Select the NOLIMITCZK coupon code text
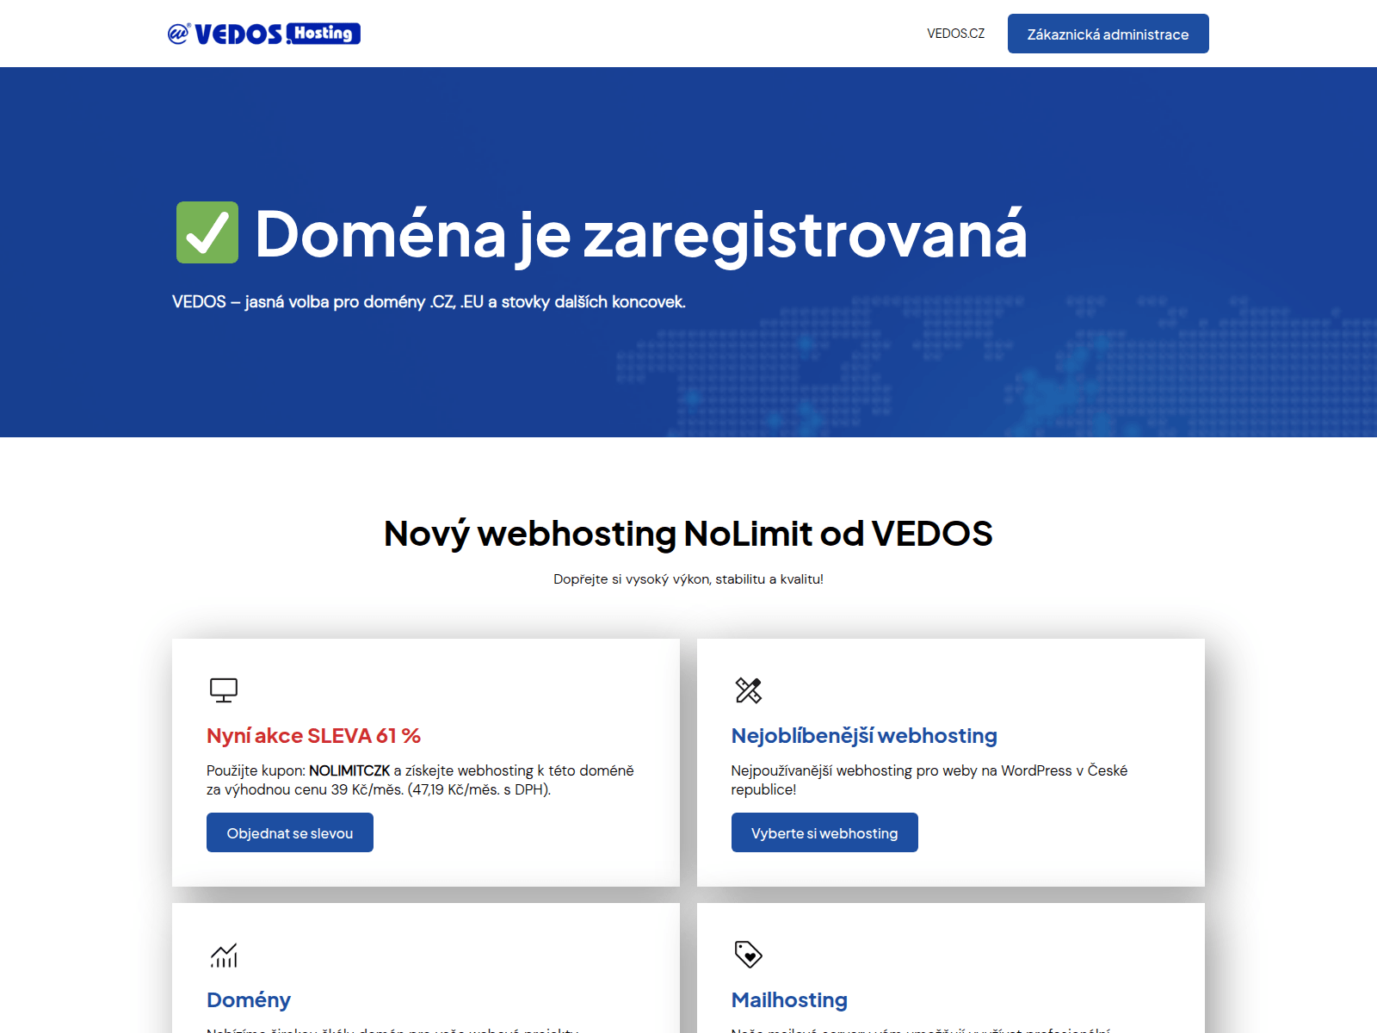This screenshot has width=1377, height=1033. click(349, 770)
